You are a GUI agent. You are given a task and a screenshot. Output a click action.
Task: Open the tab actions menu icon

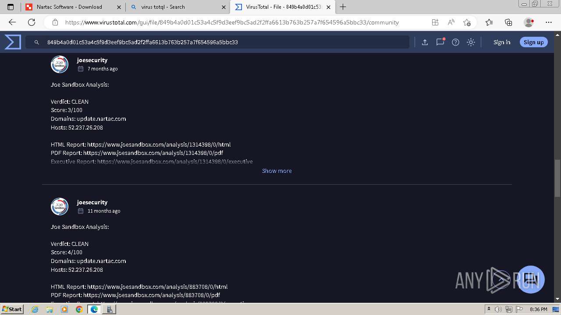(11, 7)
